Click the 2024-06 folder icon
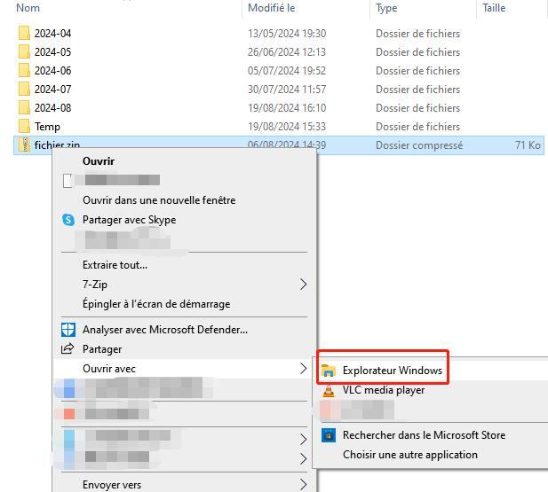 tap(24, 71)
